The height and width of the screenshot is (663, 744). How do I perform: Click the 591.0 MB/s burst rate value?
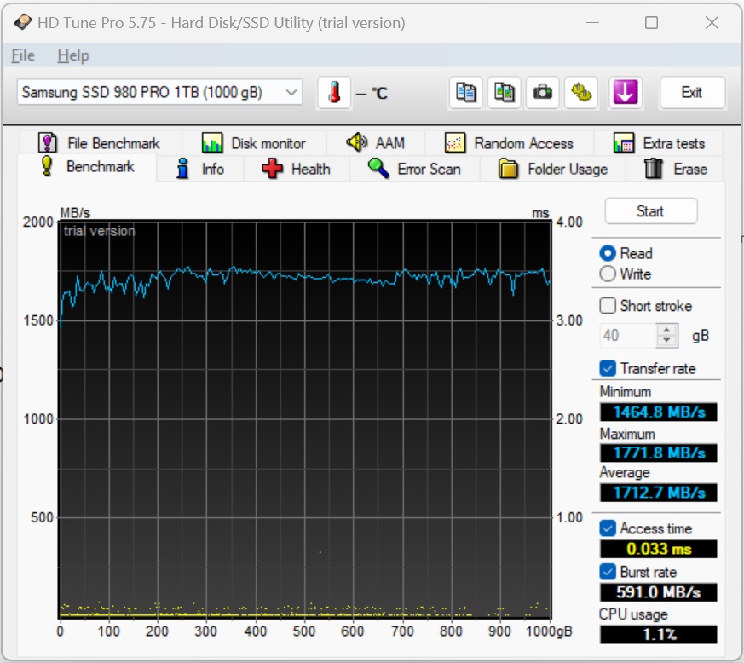(x=659, y=592)
